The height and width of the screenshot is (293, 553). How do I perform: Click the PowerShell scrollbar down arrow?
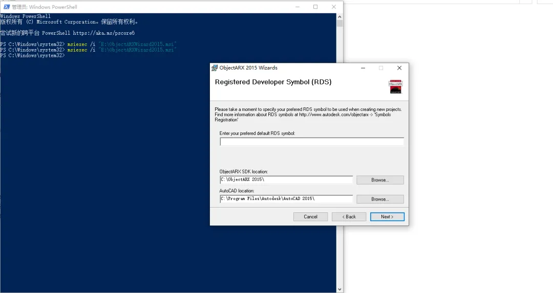[x=339, y=289]
